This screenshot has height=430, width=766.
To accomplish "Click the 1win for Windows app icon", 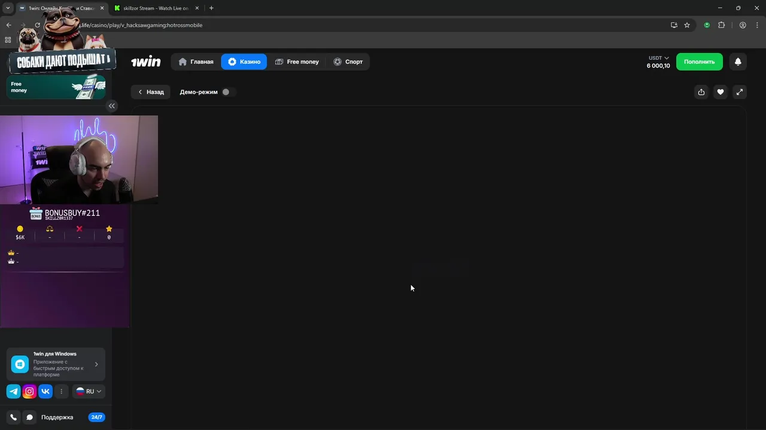I will click(20, 364).
